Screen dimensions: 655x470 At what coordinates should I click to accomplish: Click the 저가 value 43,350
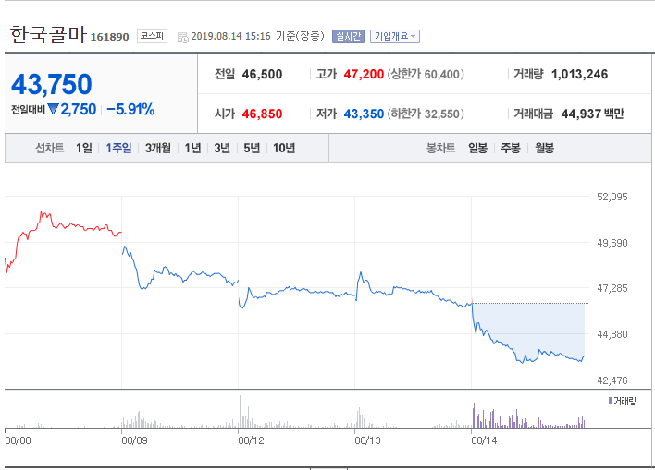pos(364,114)
